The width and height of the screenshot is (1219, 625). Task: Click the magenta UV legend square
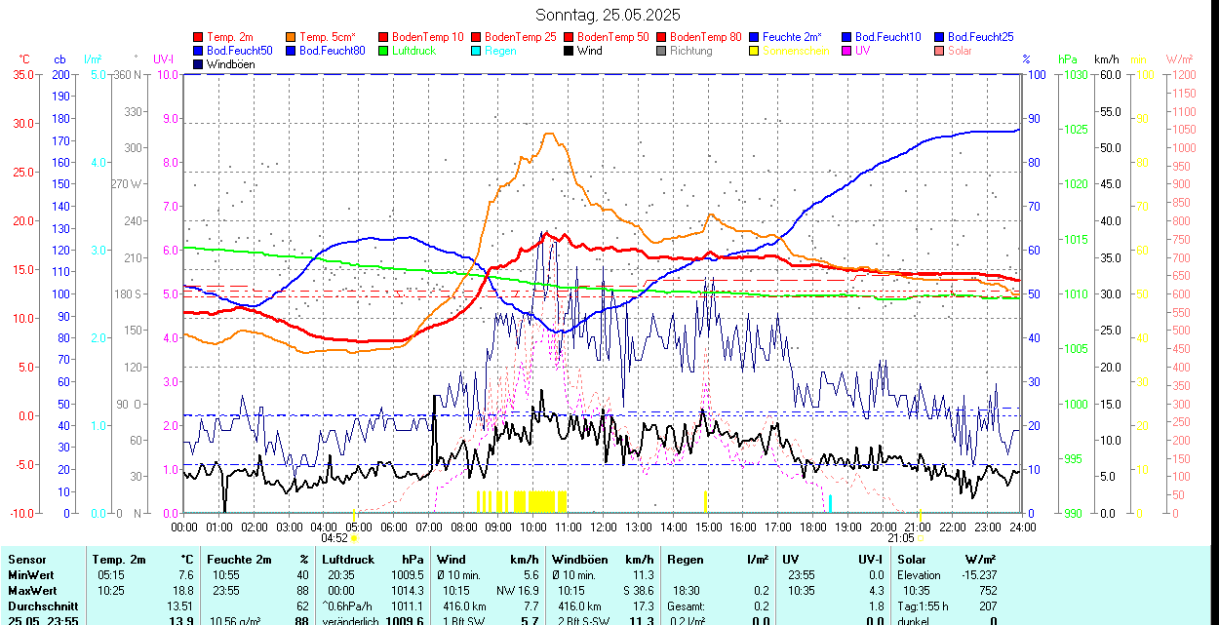(847, 51)
